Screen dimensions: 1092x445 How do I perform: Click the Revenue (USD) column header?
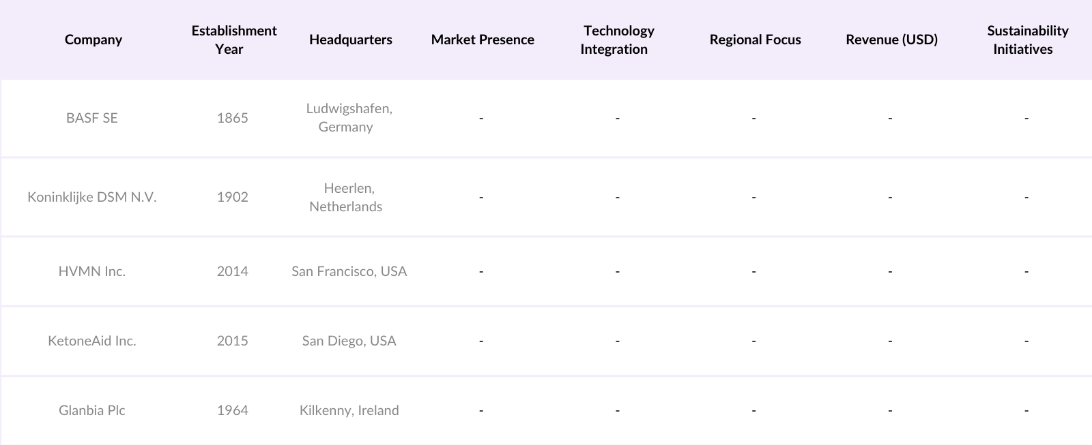(891, 40)
